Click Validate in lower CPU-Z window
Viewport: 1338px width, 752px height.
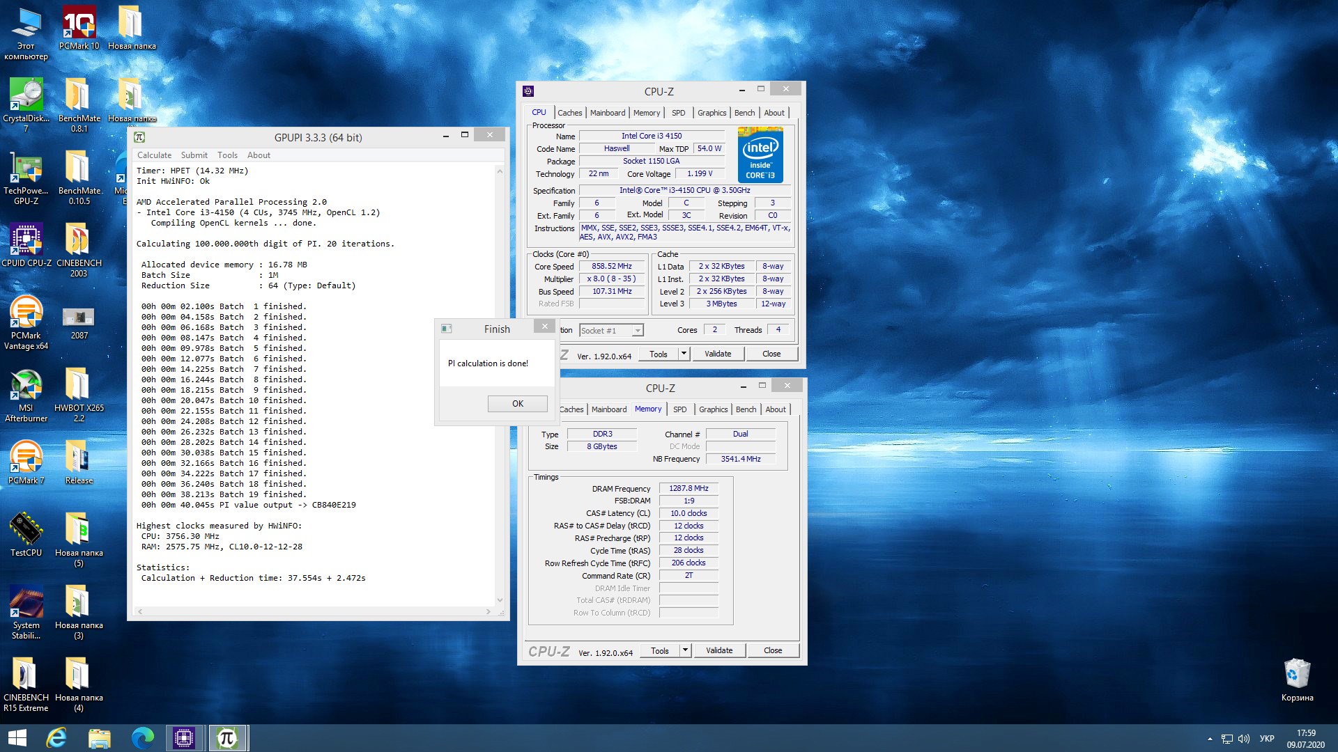pyautogui.click(x=719, y=651)
